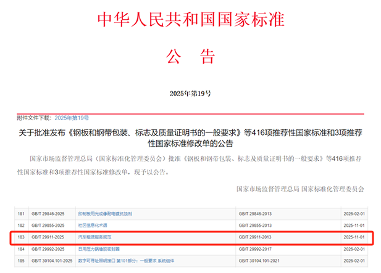Click the signature 国家市场监督管理总局 国家标准化管理委员会

tap(300, 189)
